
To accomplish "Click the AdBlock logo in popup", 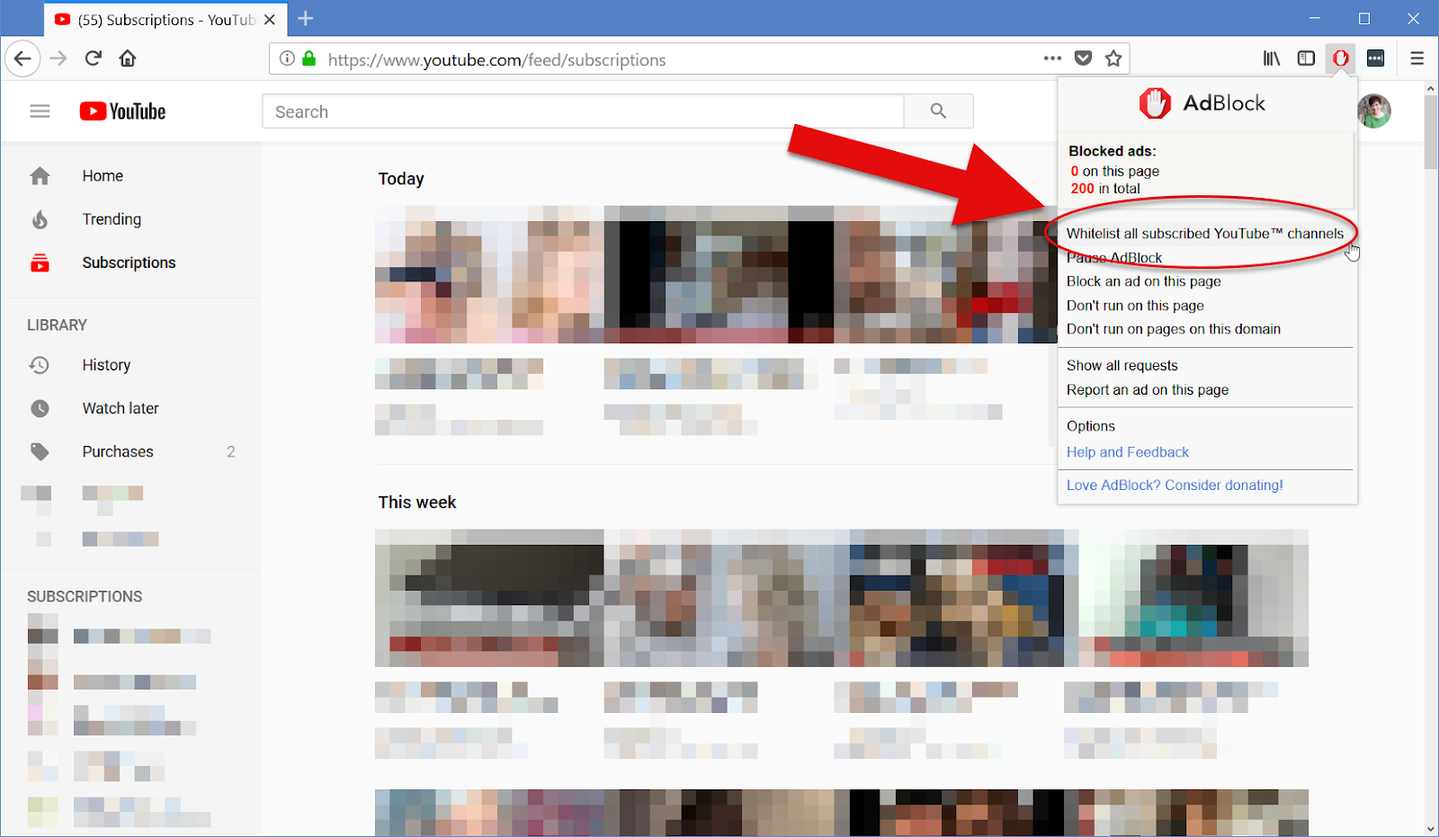I will [1203, 103].
